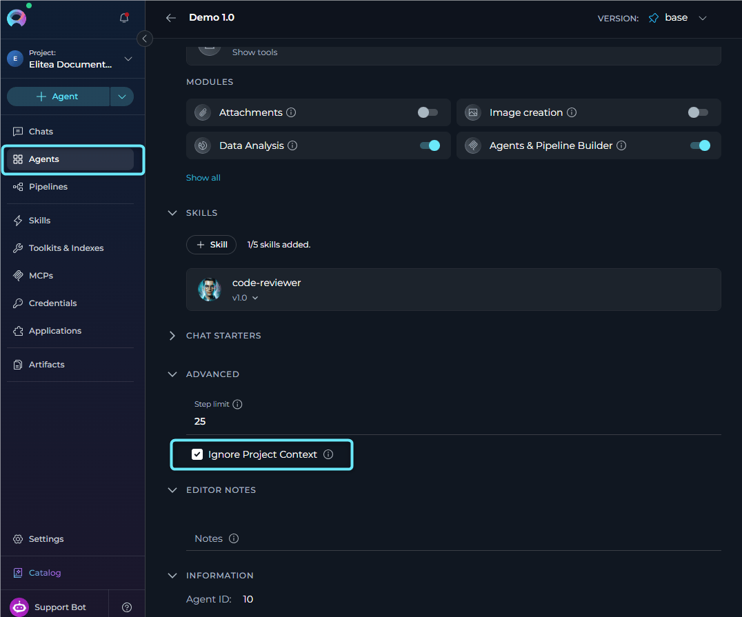Click the pin icon next to base version
The image size is (742, 617).
tap(654, 18)
